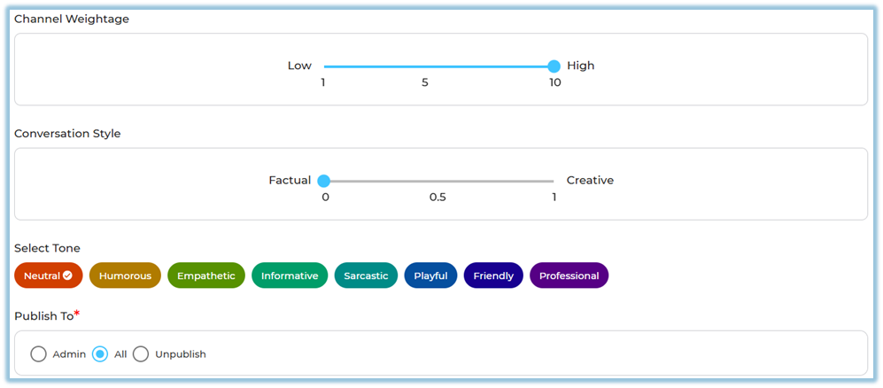Click the High label beside the weightage slider
This screenshot has height=388, width=883.
(x=581, y=66)
